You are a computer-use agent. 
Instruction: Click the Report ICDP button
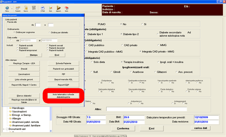[63, 85]
